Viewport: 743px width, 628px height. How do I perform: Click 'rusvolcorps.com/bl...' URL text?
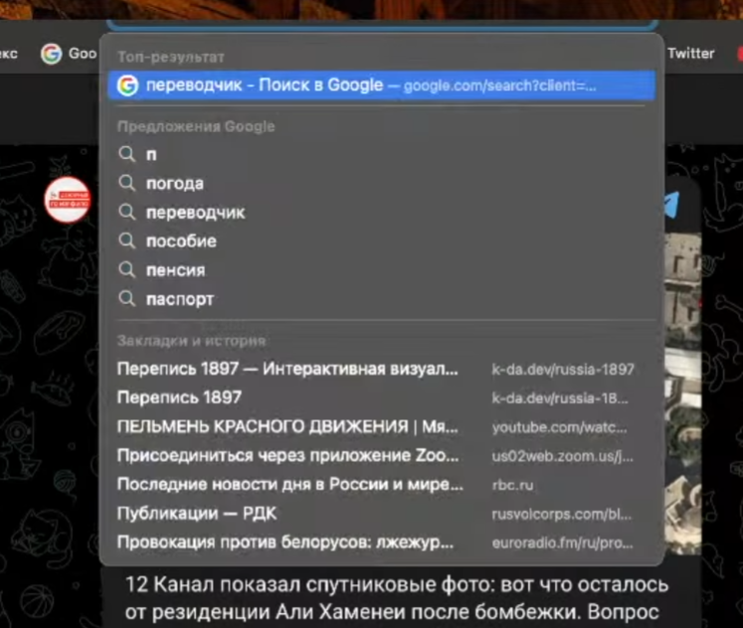pos(562,515)
